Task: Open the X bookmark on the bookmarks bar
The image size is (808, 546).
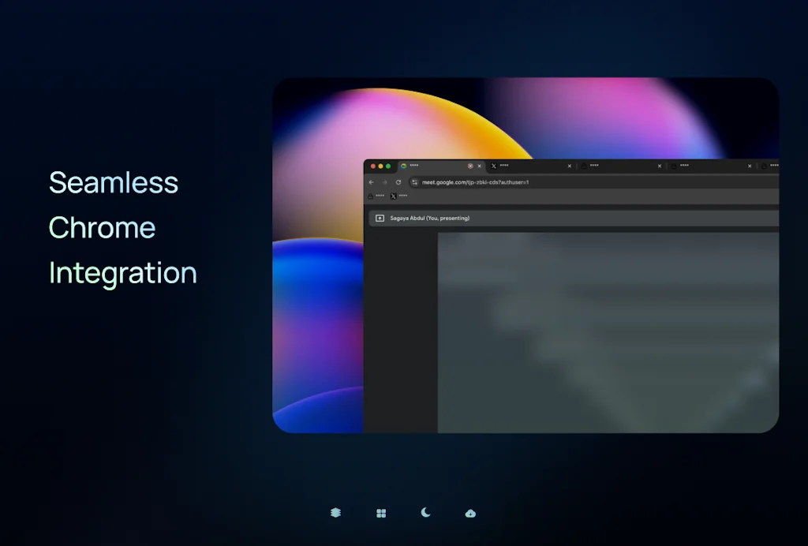Action: 392,196
